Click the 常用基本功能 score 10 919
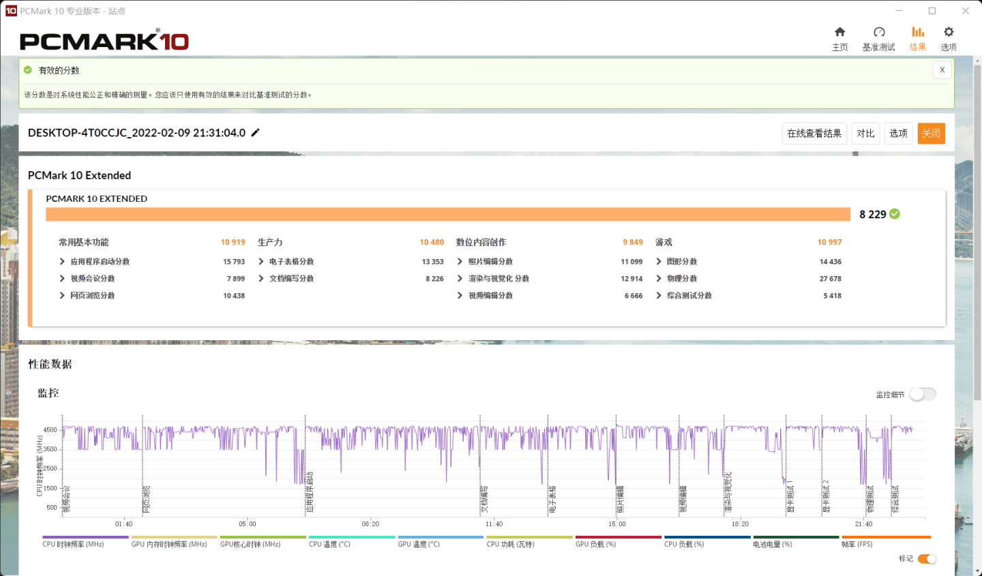This screenshot has width=982, height=576. pos(233,242)
